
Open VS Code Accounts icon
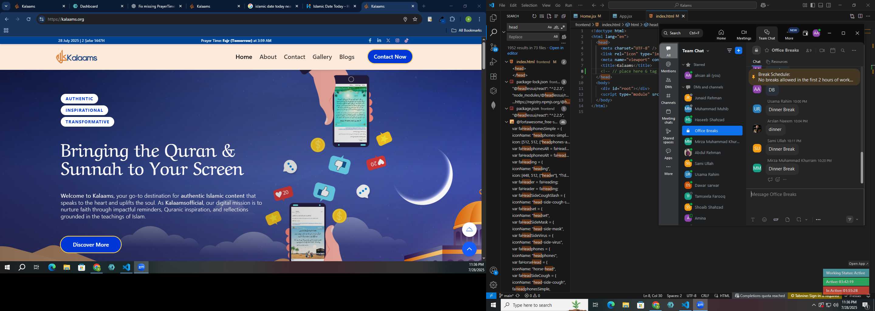coord(493,271)
